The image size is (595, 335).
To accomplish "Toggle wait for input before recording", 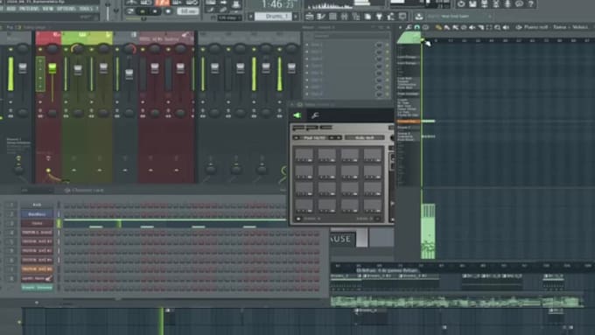I will [x=146, y=3].
